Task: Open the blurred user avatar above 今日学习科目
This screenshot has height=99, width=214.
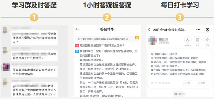Action: pos(152,41)
